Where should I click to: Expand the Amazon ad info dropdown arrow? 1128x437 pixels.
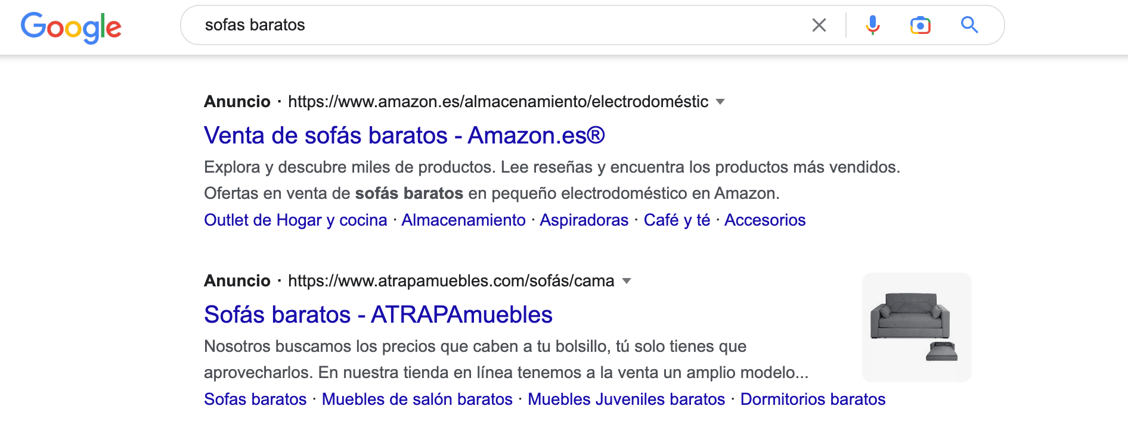pos(720,102)
